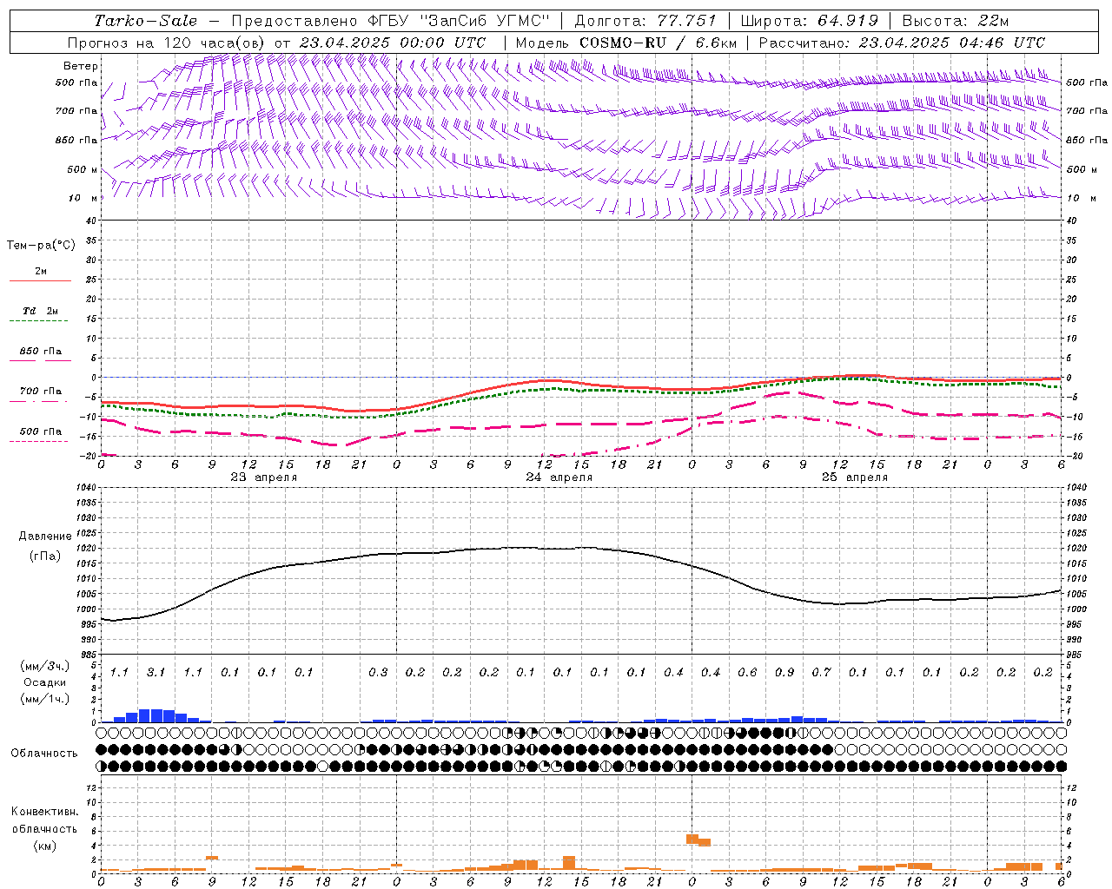Click the 23 апреля date label
This screenshot has width=1112, height=889.
pos(264,477)
